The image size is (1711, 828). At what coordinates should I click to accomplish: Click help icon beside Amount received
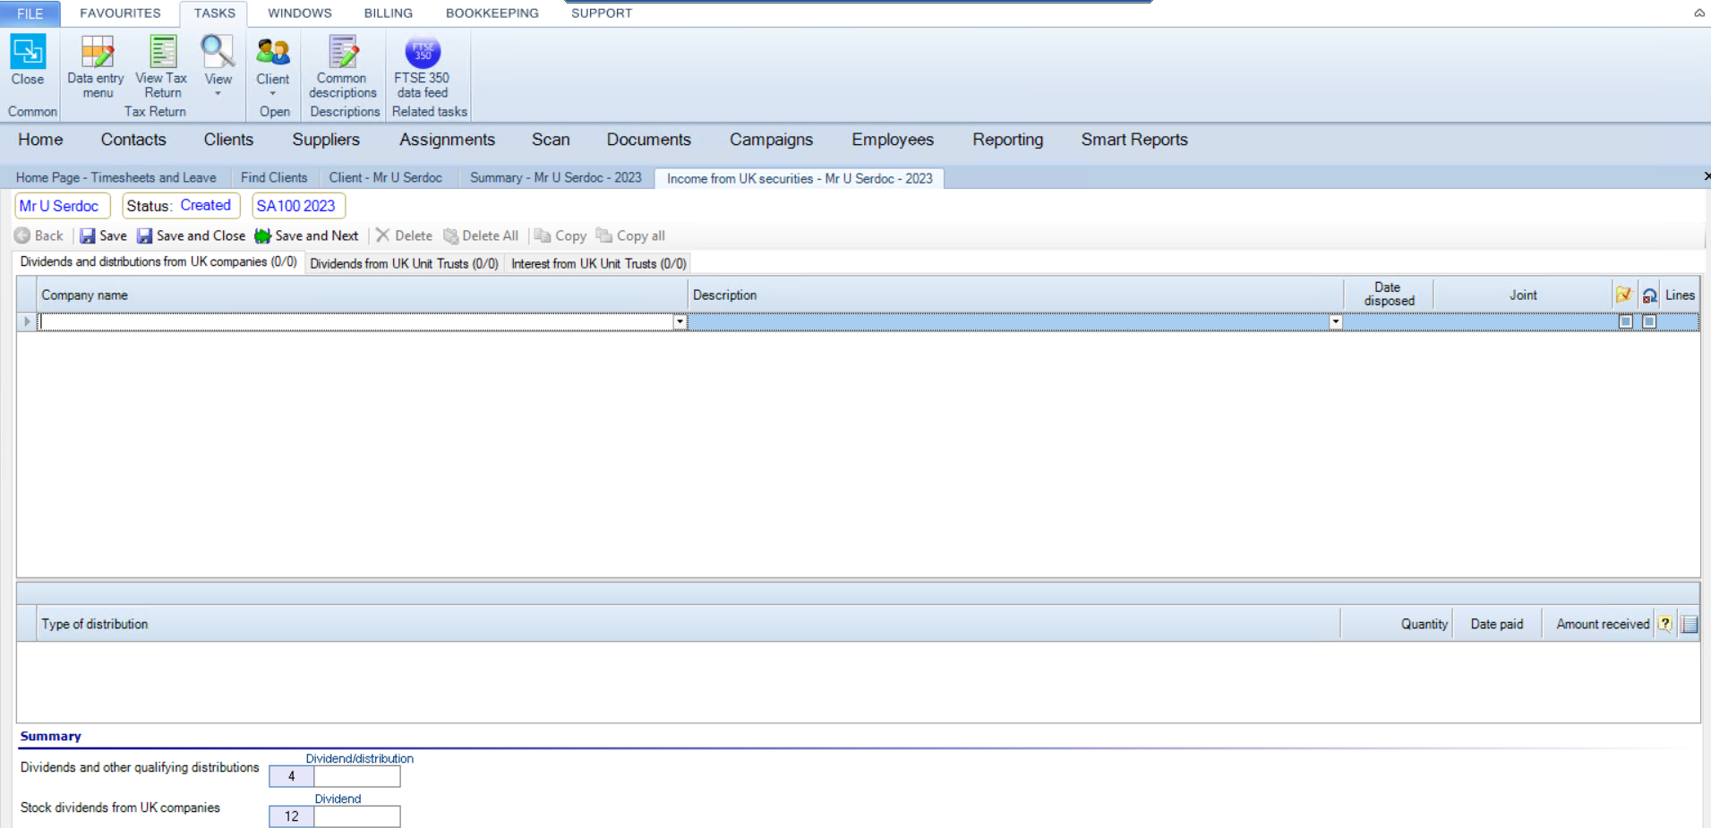click(x=1664, y=624)
